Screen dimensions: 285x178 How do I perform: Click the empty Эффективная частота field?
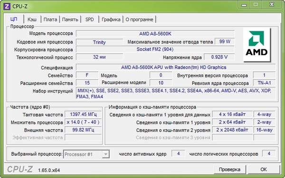tap(83, 138)
